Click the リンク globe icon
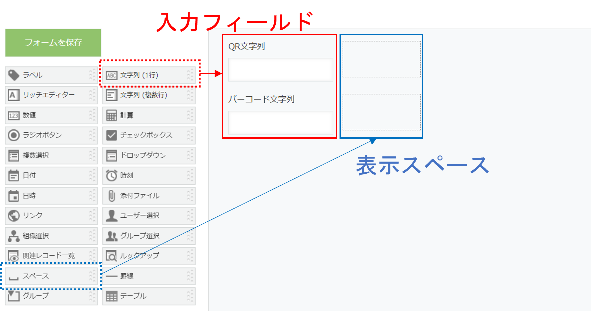 click(13, 215)
